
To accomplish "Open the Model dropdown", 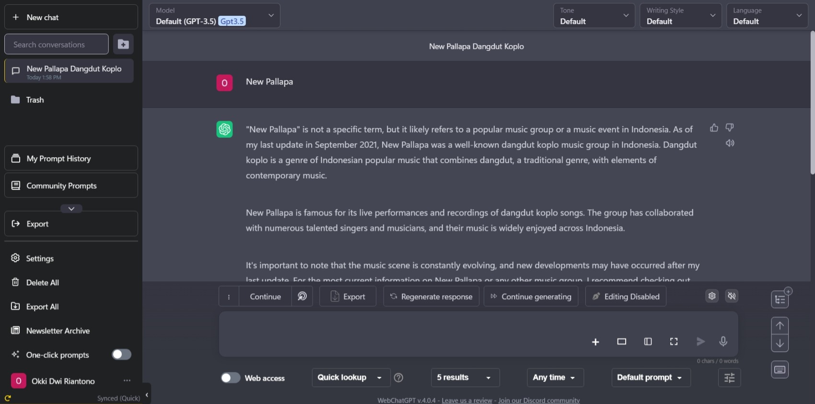I will (x=214, y=16).
